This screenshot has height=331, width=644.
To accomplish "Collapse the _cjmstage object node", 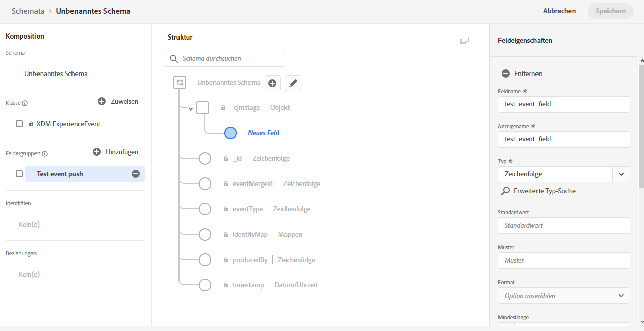I will pyautogui.click(x=191, y=108).
